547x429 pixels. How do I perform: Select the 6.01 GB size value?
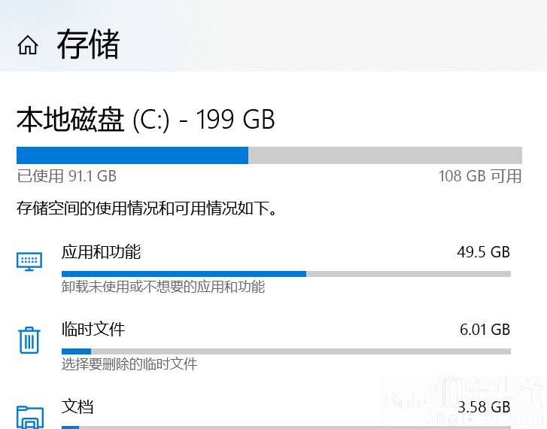tap(485, 330)
